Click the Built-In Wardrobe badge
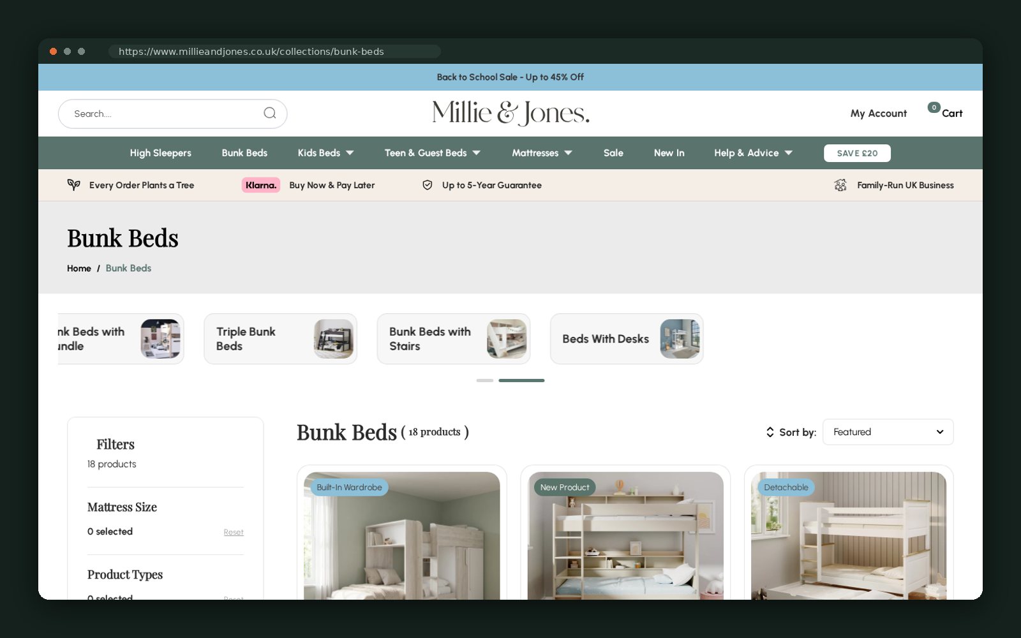Viewport: 1021px width, 638px height. point(349,487)
